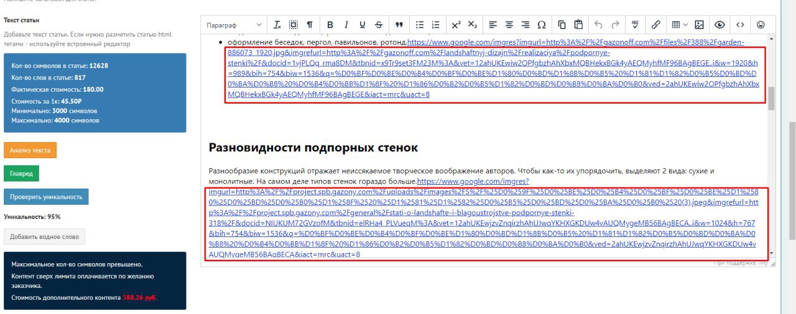Image resolution: width=796 pixels, height=314 pixels.
Task: Click the editor scroll-down arrow
Action: [x=772, y=254]
